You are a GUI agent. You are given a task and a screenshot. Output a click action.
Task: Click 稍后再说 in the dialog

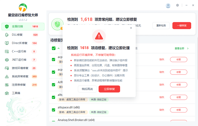tap(87, 89)
